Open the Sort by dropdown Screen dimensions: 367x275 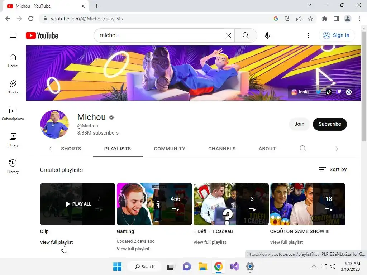pyautogui.click(x=333, y=169)
